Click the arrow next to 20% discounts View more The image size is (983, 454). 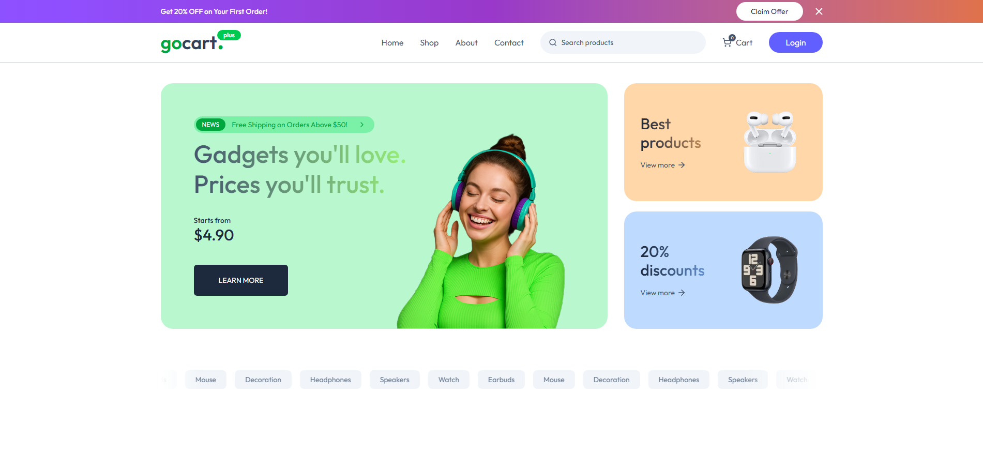[682, 293]
